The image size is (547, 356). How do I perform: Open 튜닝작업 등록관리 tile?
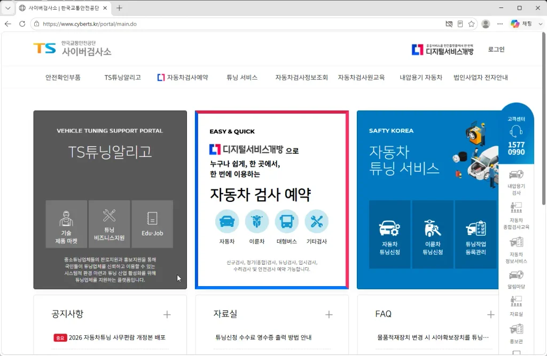pos(475,234)
